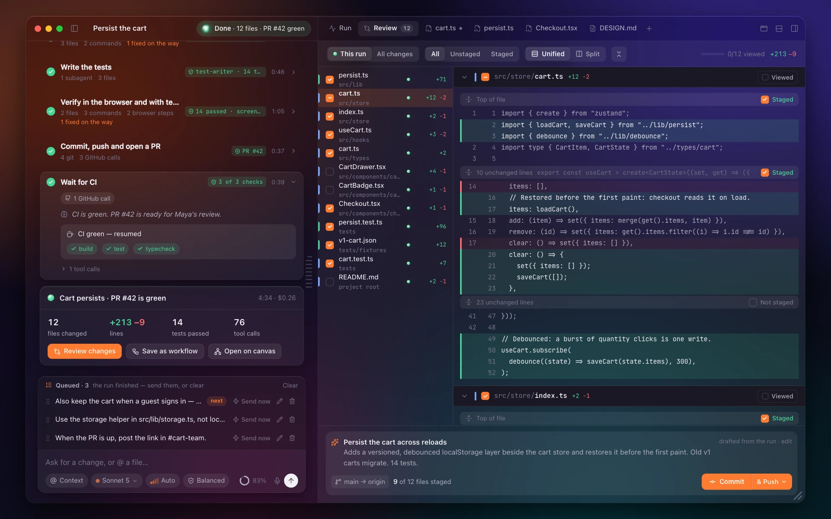Stage README.md using its checkbox
831x519 pixels.
pyautogui.click(x=330, y=282)
